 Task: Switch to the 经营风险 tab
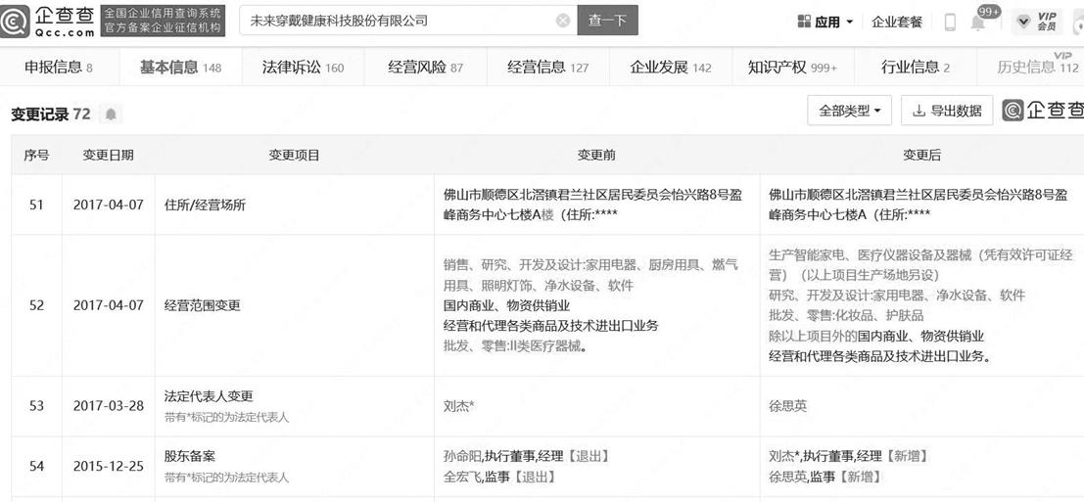pos(425,68)
